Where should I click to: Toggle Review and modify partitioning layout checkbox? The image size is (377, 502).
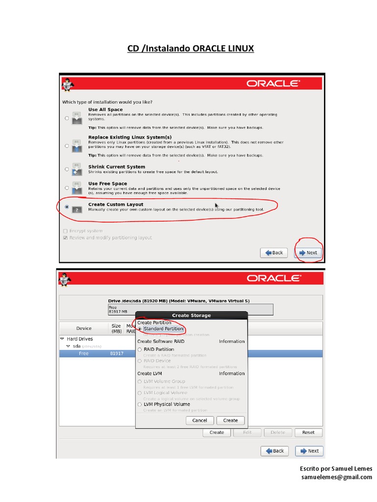point(65,238)
